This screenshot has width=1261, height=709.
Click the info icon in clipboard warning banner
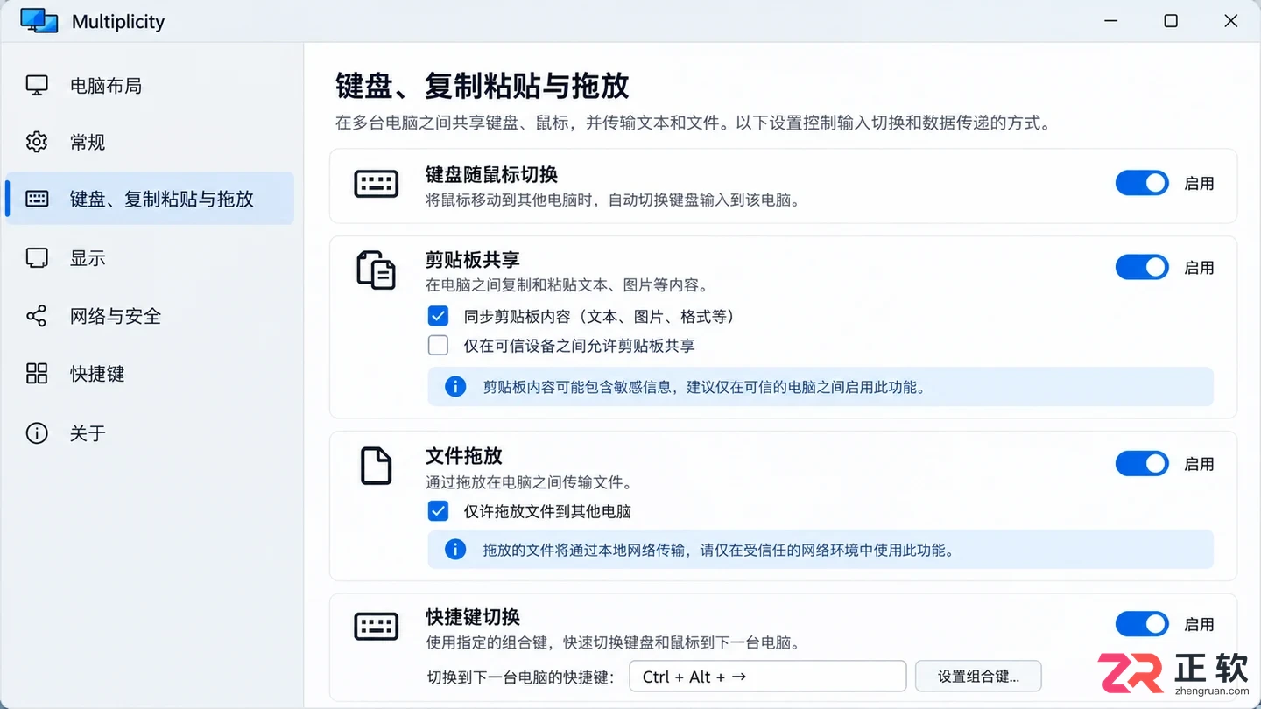[x=455, y=386]
